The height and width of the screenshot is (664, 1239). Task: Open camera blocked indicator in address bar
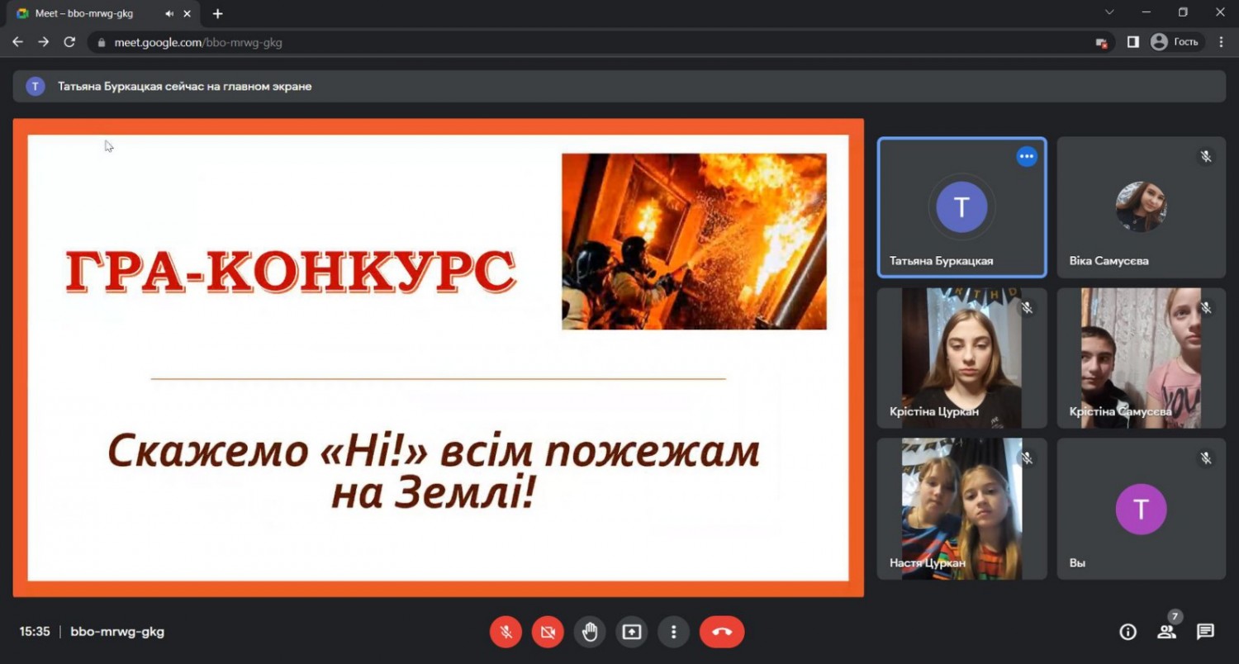point(1100,42)
